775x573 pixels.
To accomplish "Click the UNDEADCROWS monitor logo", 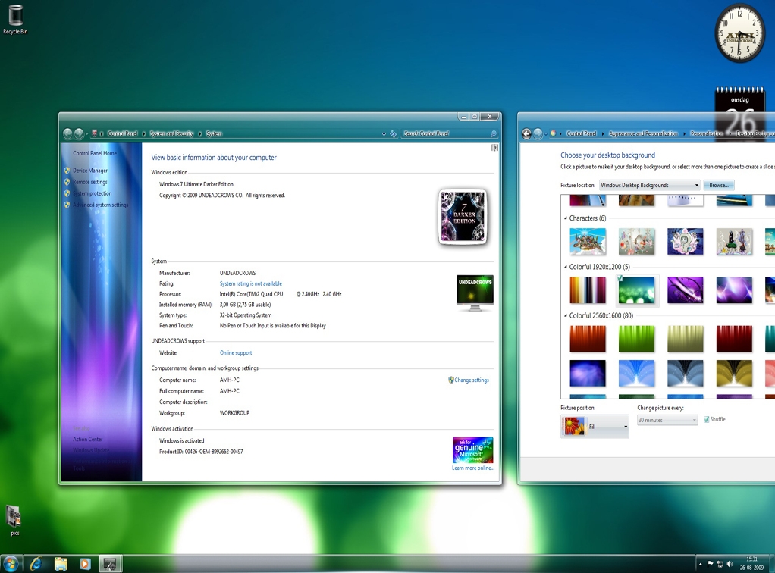I will pyautogui.click(x=475, y=293).
